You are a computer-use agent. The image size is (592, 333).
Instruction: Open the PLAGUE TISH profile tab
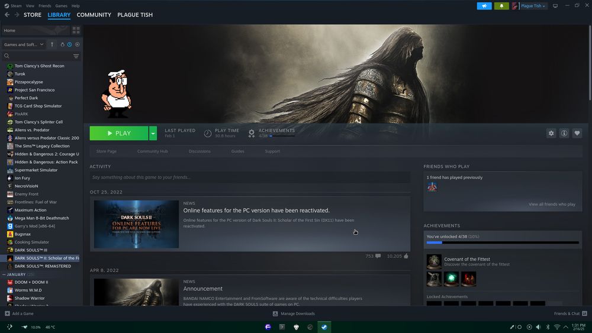pyautogui.click(x=135, y=15)
